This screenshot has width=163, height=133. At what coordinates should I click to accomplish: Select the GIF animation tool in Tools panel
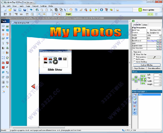click(7, 38)
